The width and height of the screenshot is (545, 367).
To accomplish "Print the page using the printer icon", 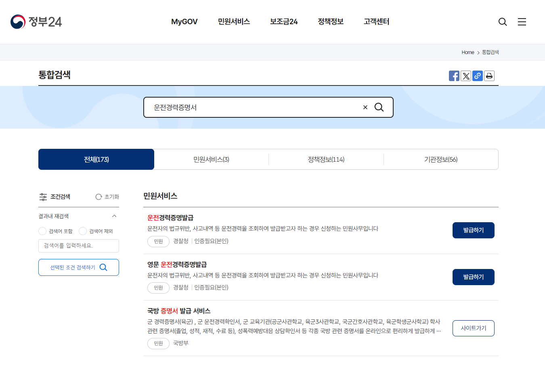I will pos(489,76).
